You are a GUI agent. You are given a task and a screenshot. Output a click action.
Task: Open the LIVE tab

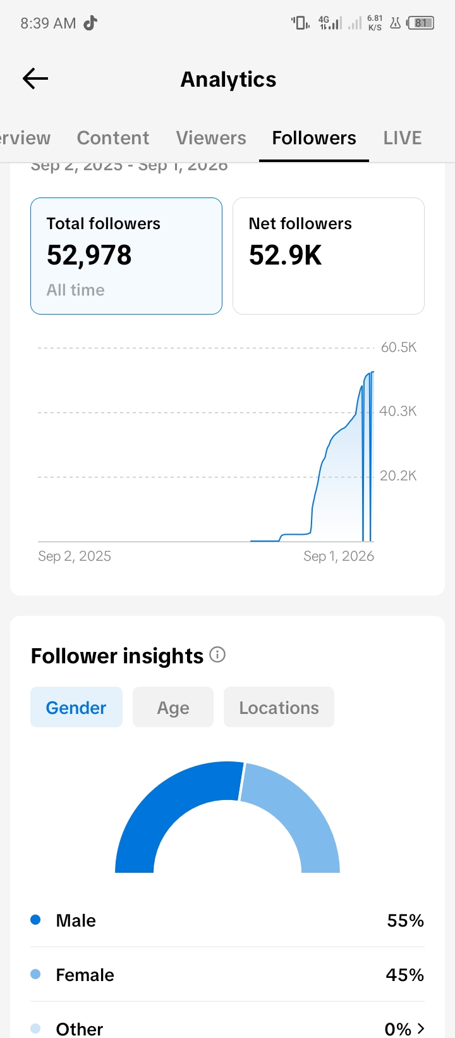pos(403,138)
